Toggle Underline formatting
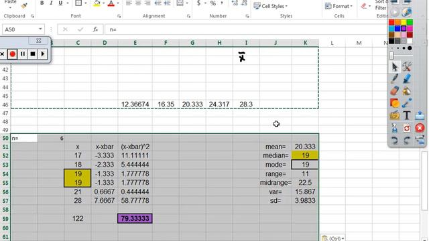429x241 pixels. pyautogui.click(x=60, y=3)
